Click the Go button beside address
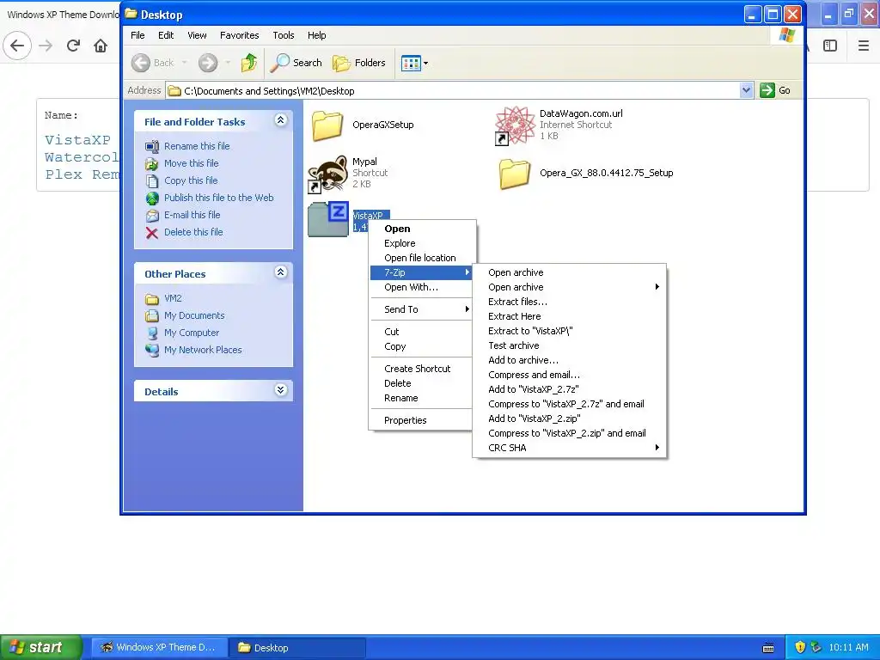The width and height of the screenshot is (880, 660). tap(775, 90)
